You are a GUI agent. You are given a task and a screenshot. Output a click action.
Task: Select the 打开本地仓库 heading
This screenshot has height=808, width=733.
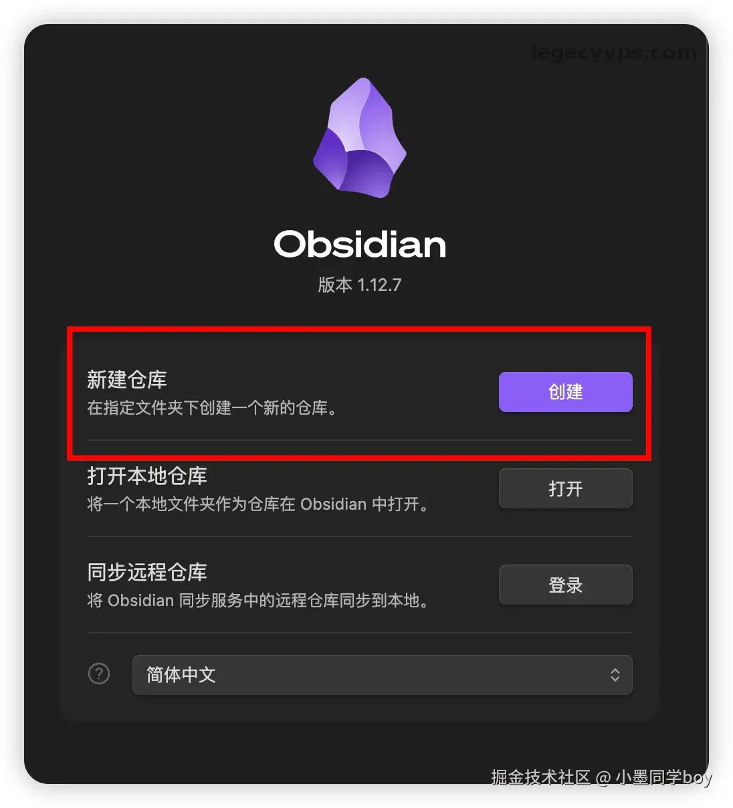(147, 476)
